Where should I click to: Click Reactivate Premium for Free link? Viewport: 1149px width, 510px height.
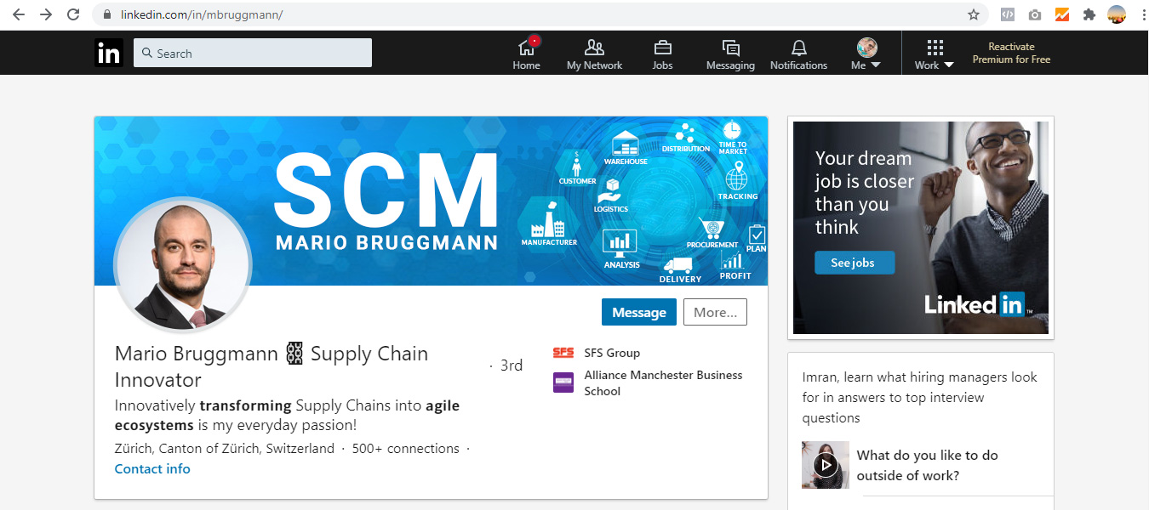tap(1011, 53)
